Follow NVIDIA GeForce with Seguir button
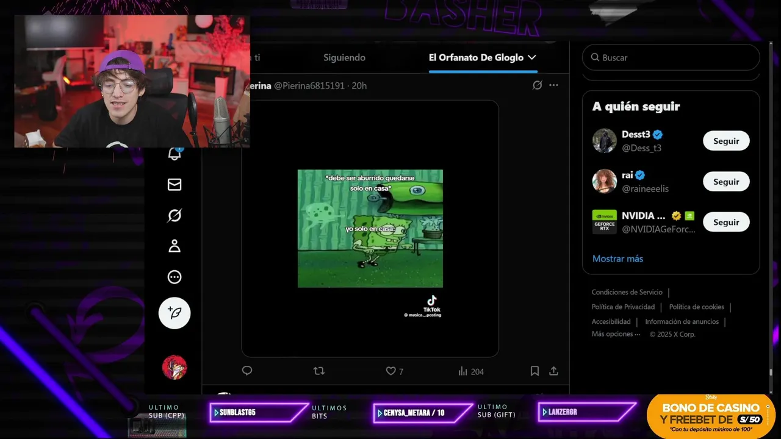The width and height of the screenshot is (781, 439). [x=726, y=222]
